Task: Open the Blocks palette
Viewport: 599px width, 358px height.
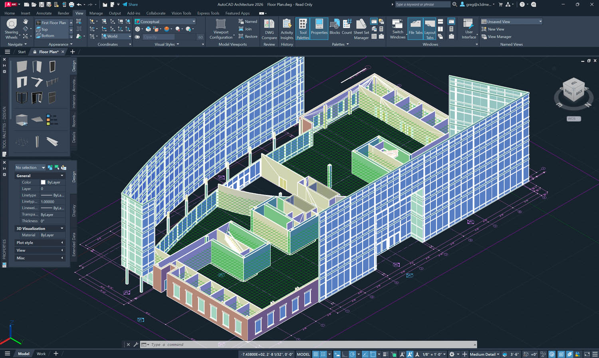Action: (335, 27)
